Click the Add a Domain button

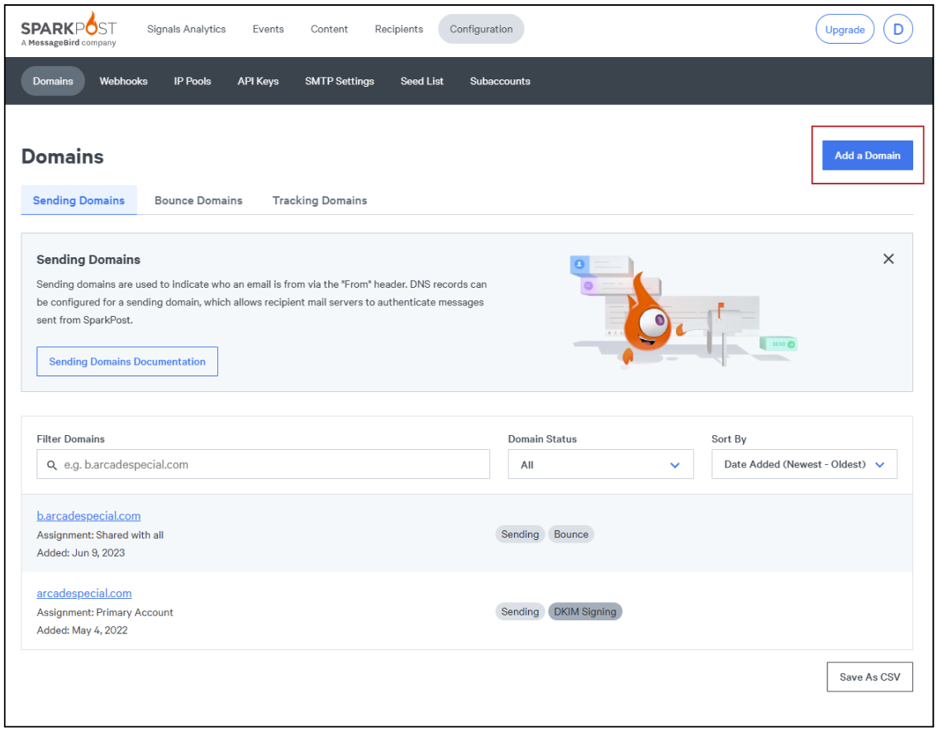tap(867, 155)
